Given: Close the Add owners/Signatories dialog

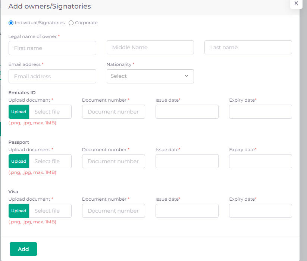Looking at the screenshot, I should coord(296,3).
